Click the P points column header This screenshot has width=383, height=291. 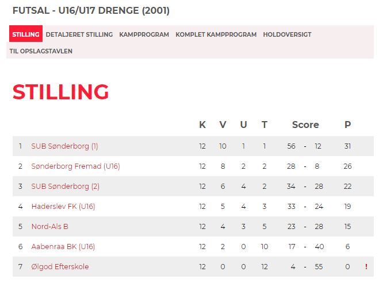(347, 125)
